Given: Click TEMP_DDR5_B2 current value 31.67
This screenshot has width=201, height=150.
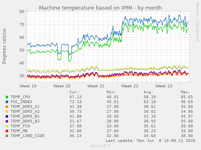Looking at the screenshot, I should point(76,121).
